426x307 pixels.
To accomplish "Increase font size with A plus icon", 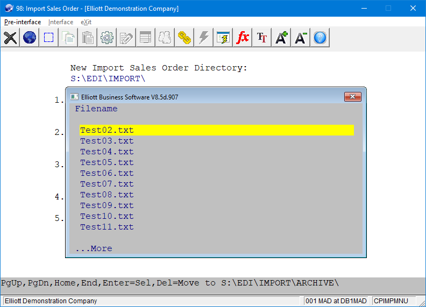I will click(x=281, y=38).
